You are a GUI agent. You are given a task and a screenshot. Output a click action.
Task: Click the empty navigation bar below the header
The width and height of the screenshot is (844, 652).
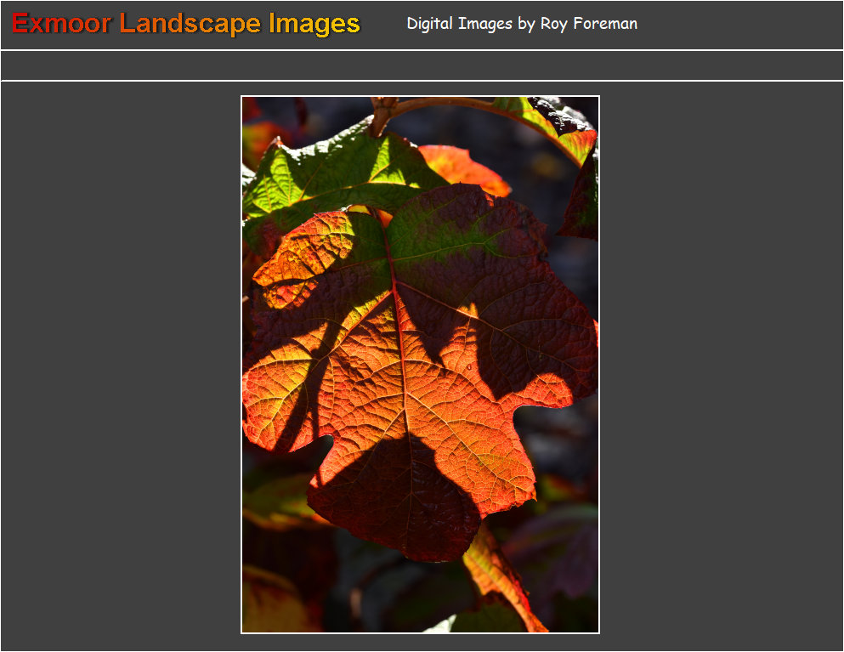[422, 65]
